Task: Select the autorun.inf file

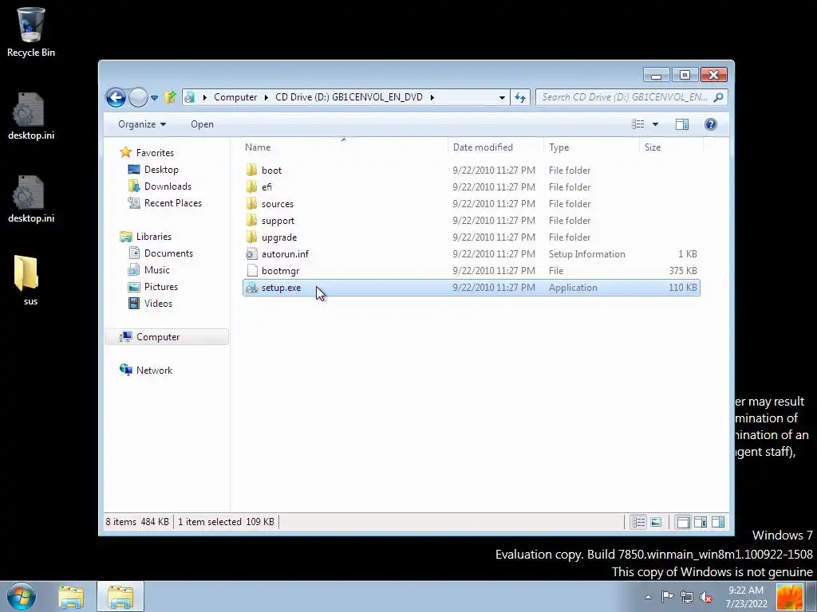Action: point(471,254)
